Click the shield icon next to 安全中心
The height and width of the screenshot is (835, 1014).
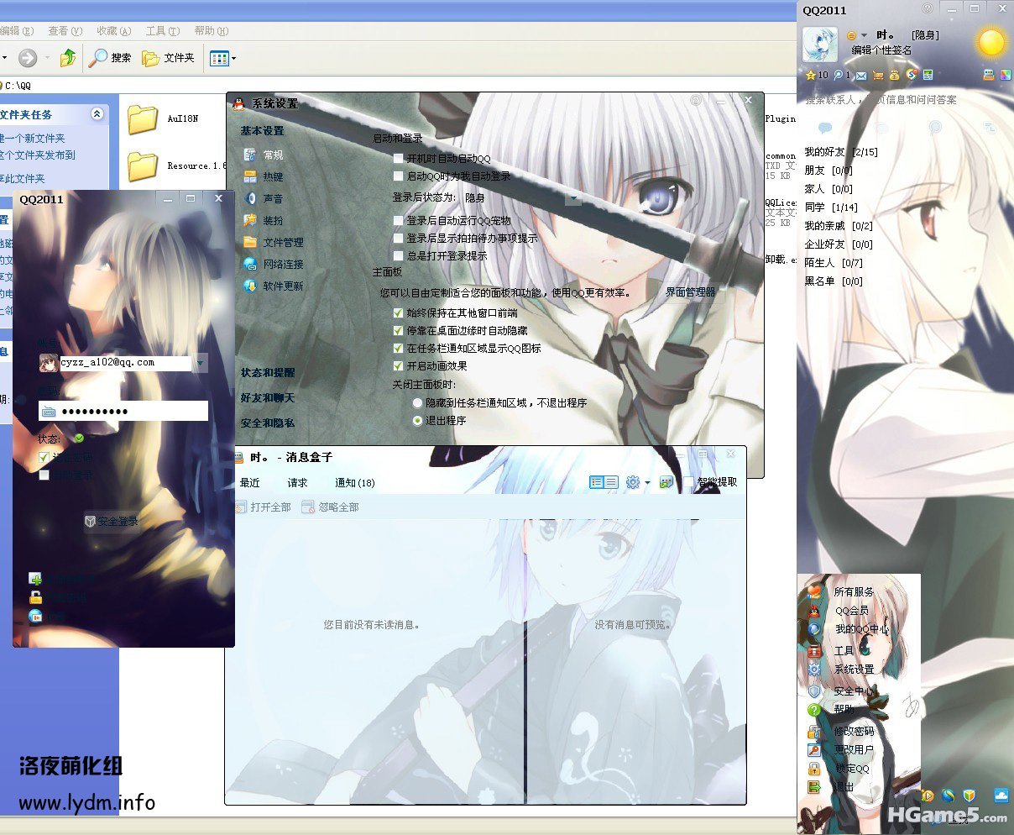(814, 691)
